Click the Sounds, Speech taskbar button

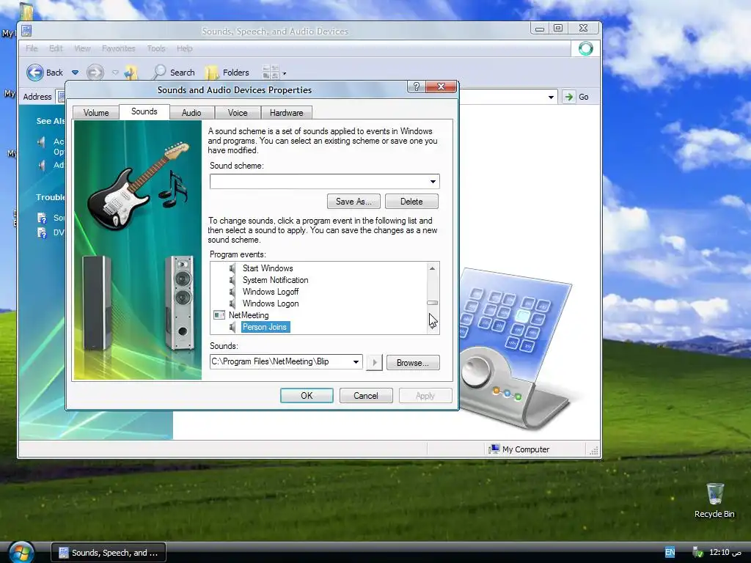[x=109, y=553]
